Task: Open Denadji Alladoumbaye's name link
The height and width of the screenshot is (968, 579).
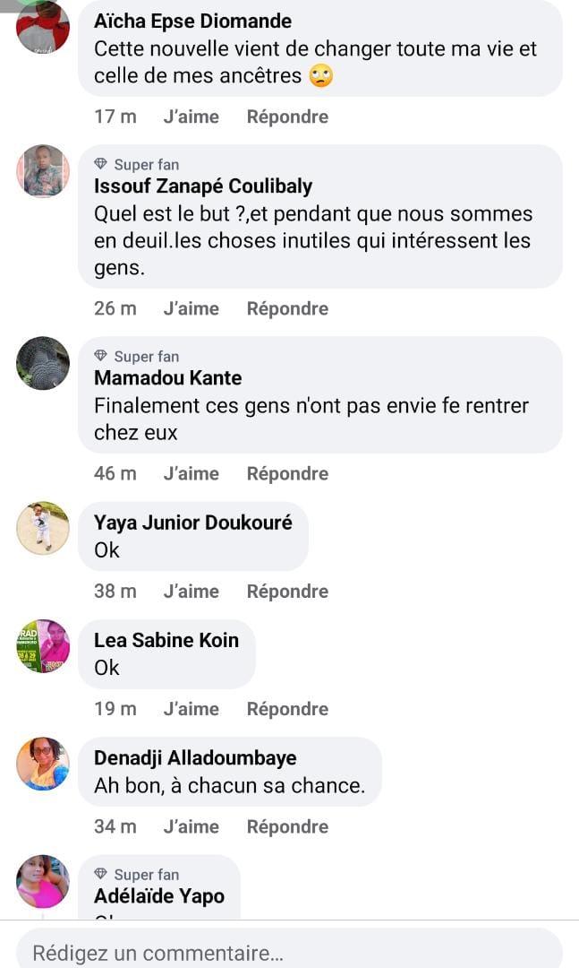Action: tap(194, 758)
